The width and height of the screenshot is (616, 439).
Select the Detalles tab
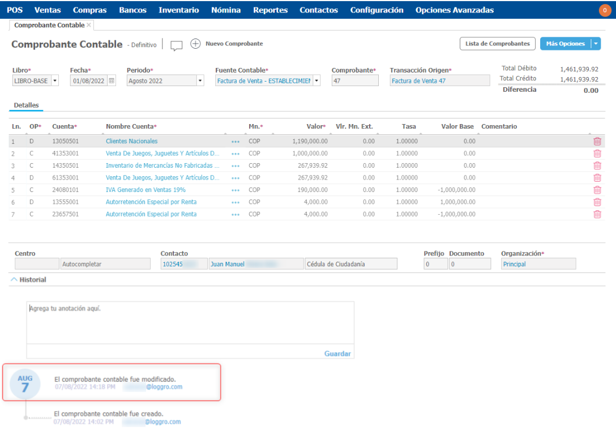[26, 105]
